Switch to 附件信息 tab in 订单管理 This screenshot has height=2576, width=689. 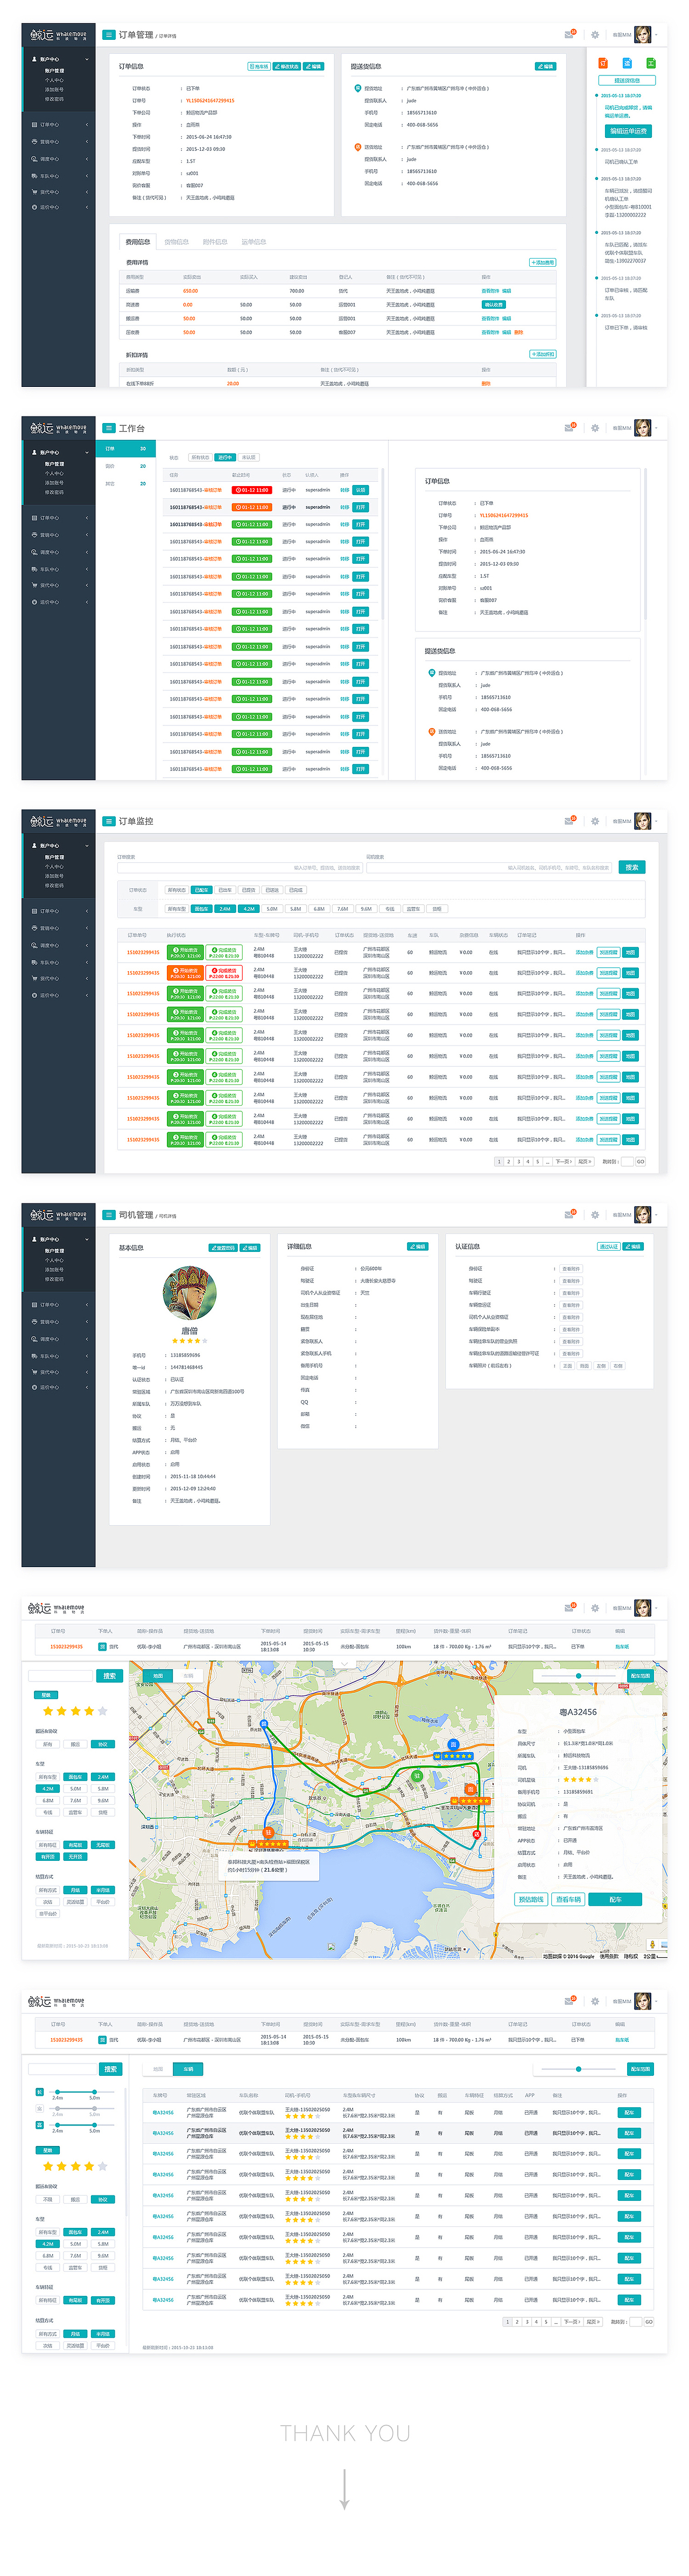215,242
